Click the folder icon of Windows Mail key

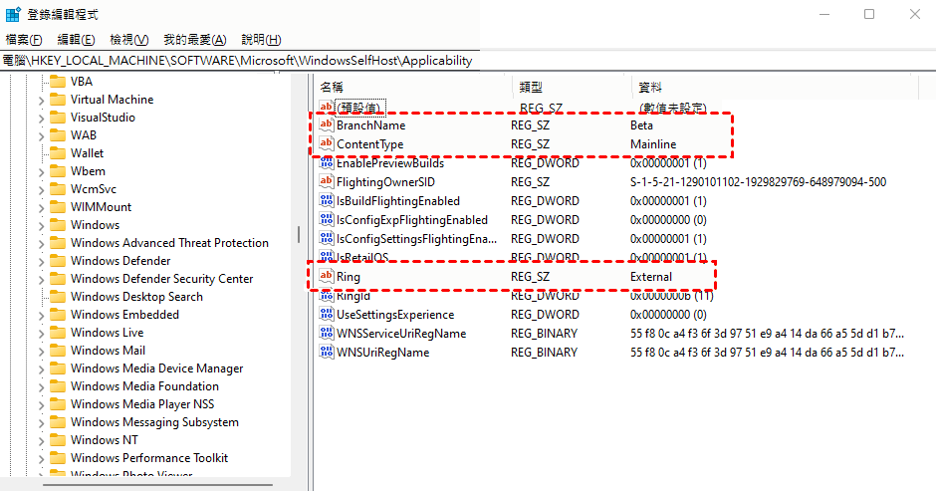(x=58, y=350)
